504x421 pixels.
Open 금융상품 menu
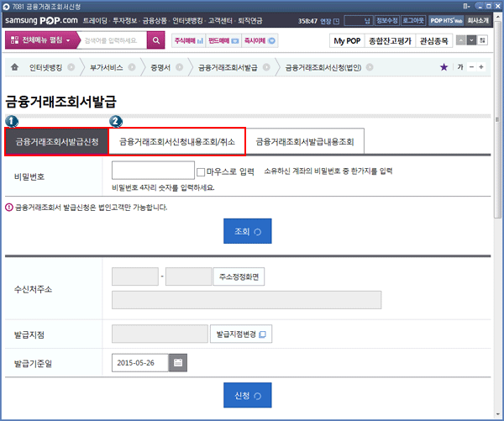coord(155,20)
